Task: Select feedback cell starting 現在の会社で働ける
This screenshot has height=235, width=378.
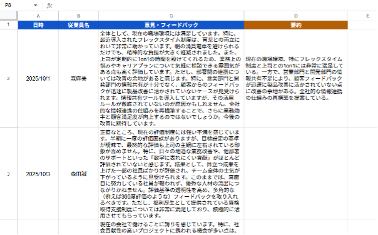Action: 171,227
